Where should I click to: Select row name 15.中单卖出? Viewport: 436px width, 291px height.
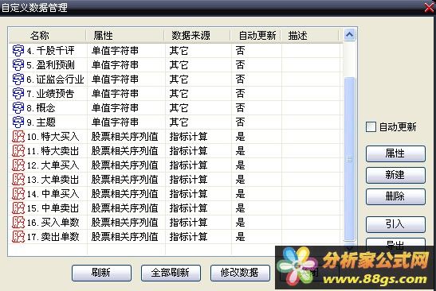point(53,208)
